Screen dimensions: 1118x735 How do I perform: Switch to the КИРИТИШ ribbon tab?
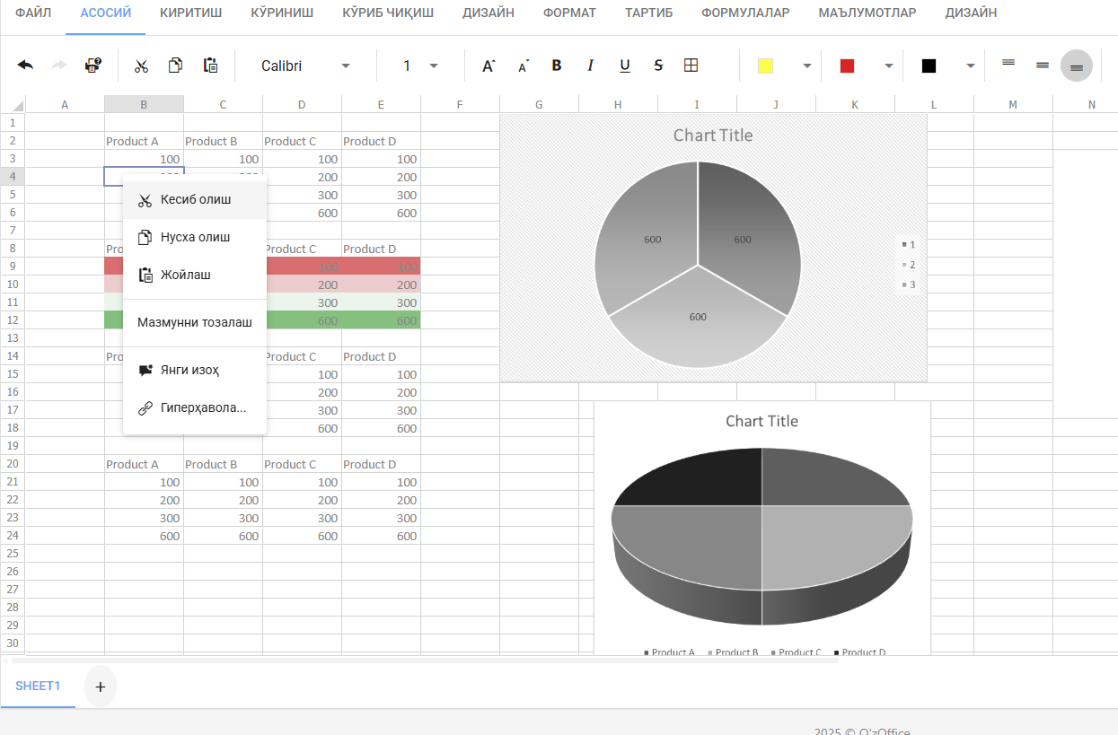189,13
